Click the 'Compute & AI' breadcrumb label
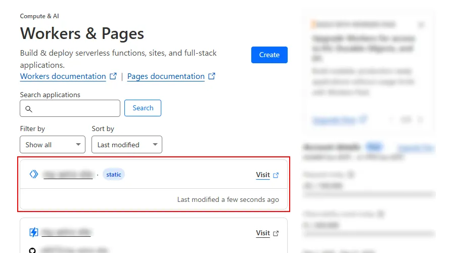455x253 pixels. pyautogui.click(x=39, y=16)
